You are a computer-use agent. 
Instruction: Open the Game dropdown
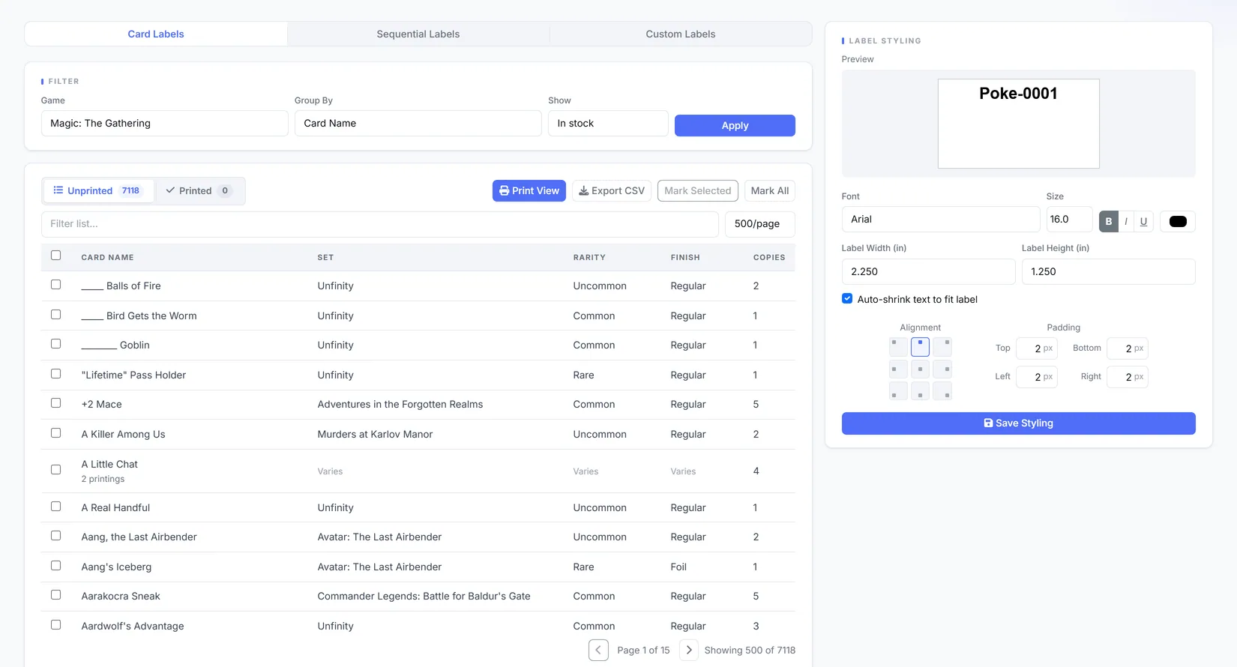(x=165, y=124)
